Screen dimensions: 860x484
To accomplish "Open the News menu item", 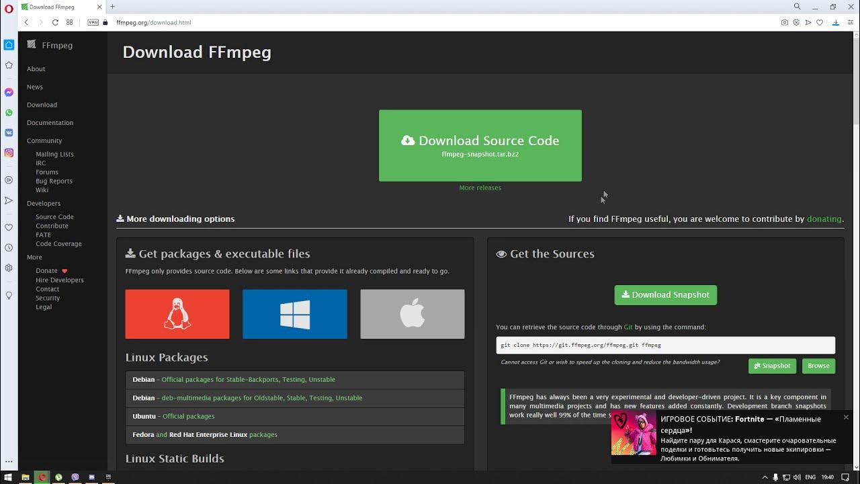I will click(x=35, y=87).
